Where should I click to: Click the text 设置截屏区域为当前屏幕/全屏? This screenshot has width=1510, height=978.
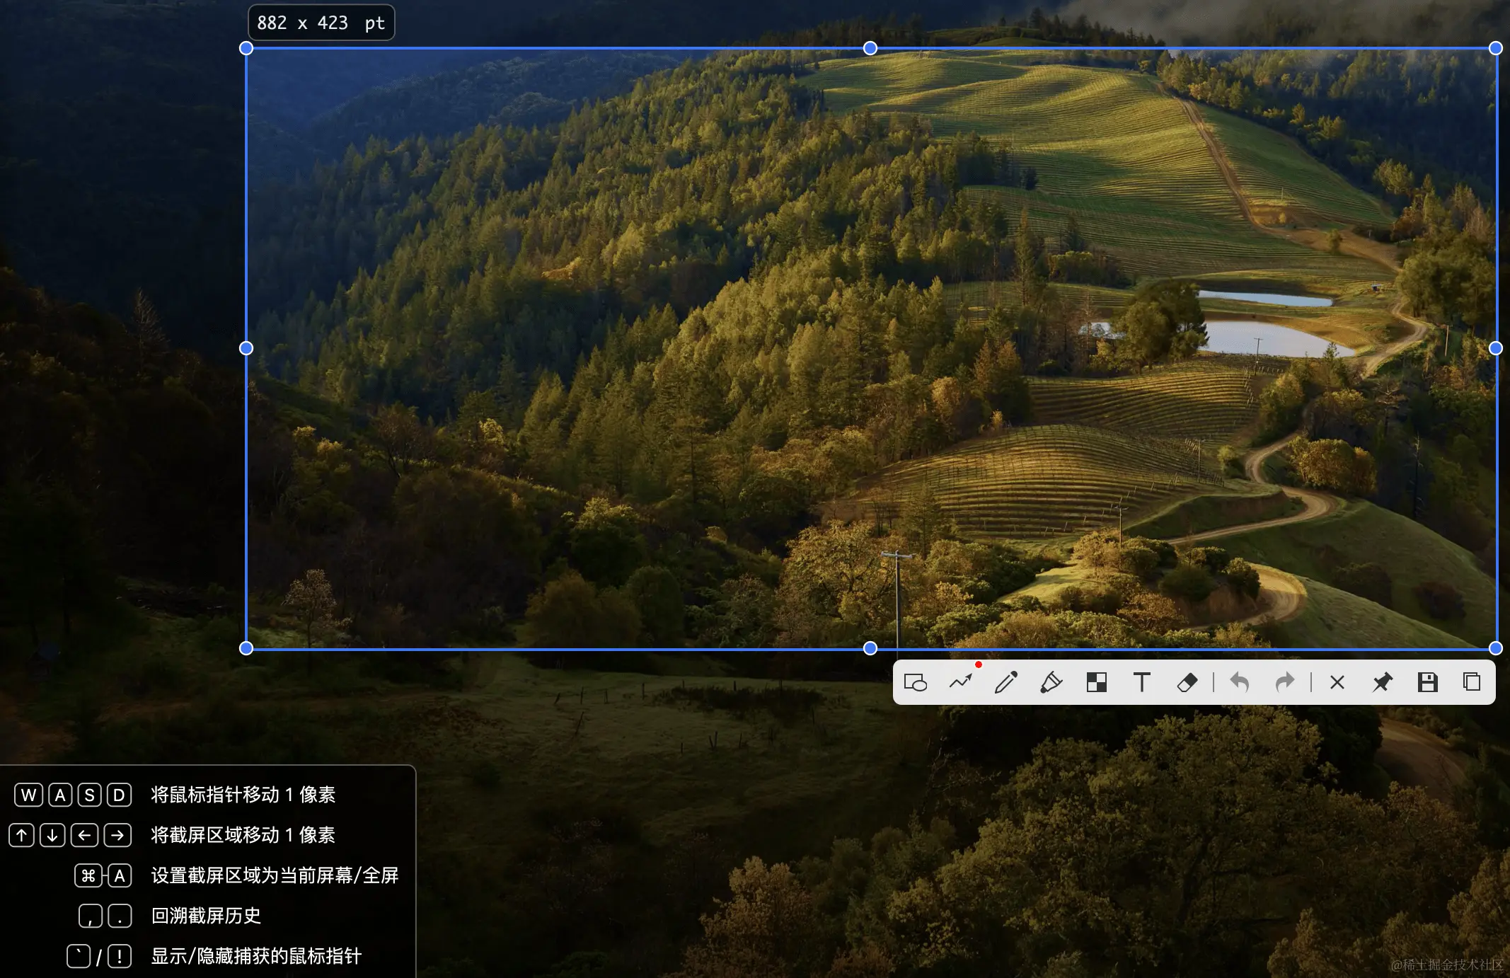pyautogui.click(x=275, y=875)
